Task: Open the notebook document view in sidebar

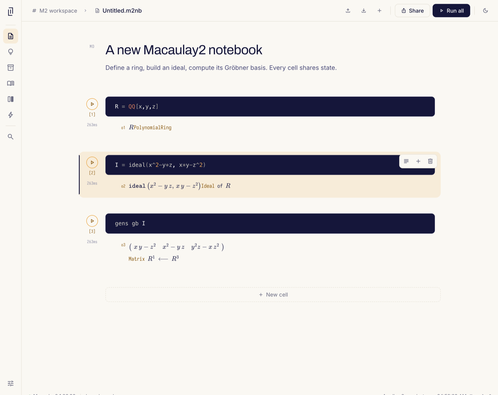Action: (x=11, y=36)
